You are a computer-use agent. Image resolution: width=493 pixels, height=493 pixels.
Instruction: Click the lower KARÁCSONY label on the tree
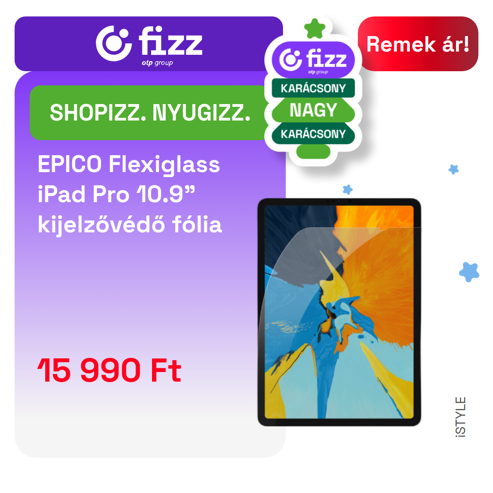tap(313, 134)
